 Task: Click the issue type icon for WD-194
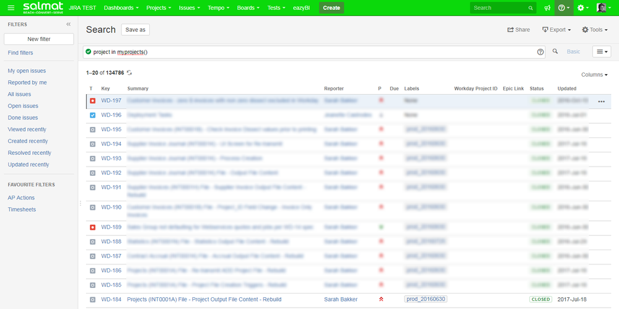[x=92, y=144]
